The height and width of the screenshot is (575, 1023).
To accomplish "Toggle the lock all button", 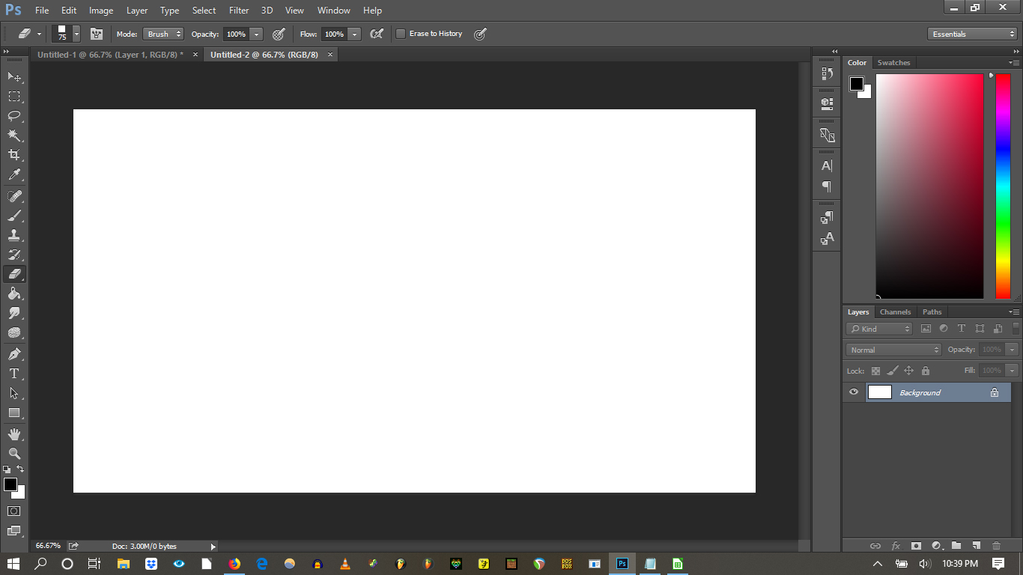I will pyautogui.click(x=926, y=371).
